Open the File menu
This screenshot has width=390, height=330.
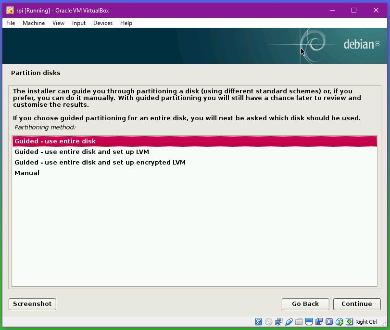pos(11,23)
